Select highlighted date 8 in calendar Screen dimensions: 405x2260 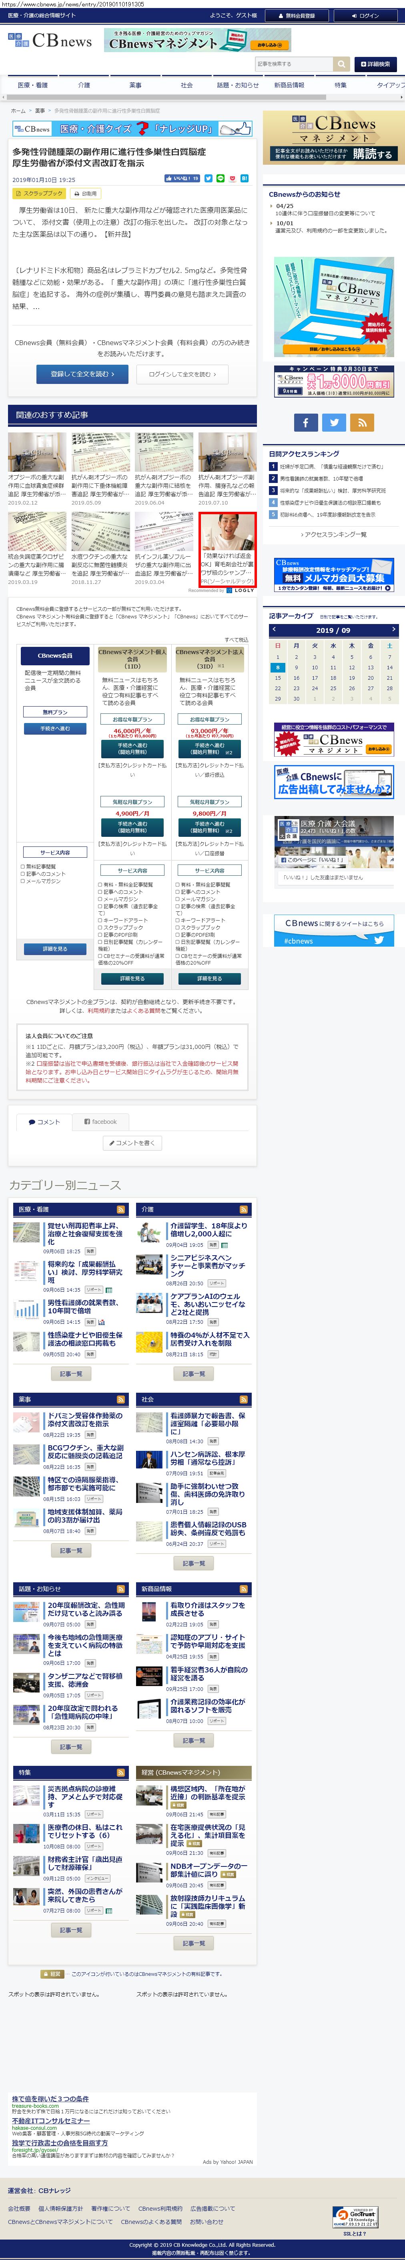[x=278, y=667]
